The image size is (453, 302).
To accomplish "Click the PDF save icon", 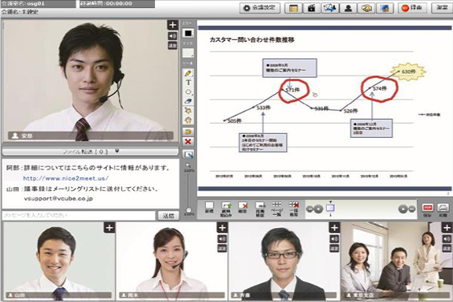I will click(427, 207).
